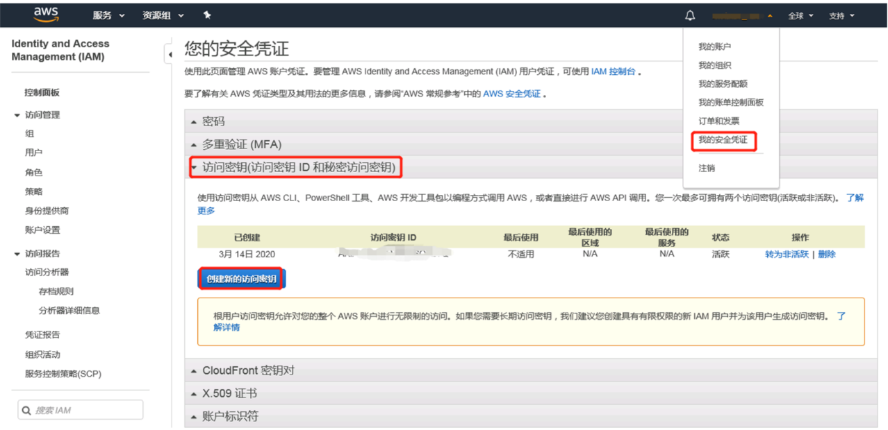Go to 控制面板 in the sidebar

[42, 93]
